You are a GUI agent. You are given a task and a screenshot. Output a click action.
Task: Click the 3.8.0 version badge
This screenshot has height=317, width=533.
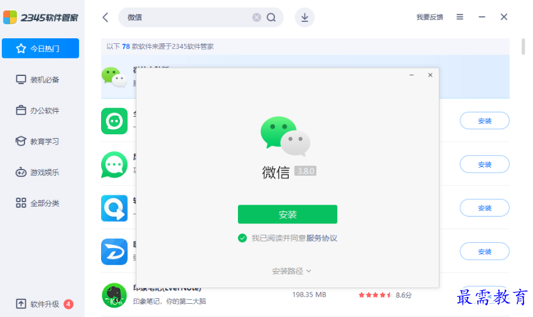pyautogui.click(x=305, y=171)
